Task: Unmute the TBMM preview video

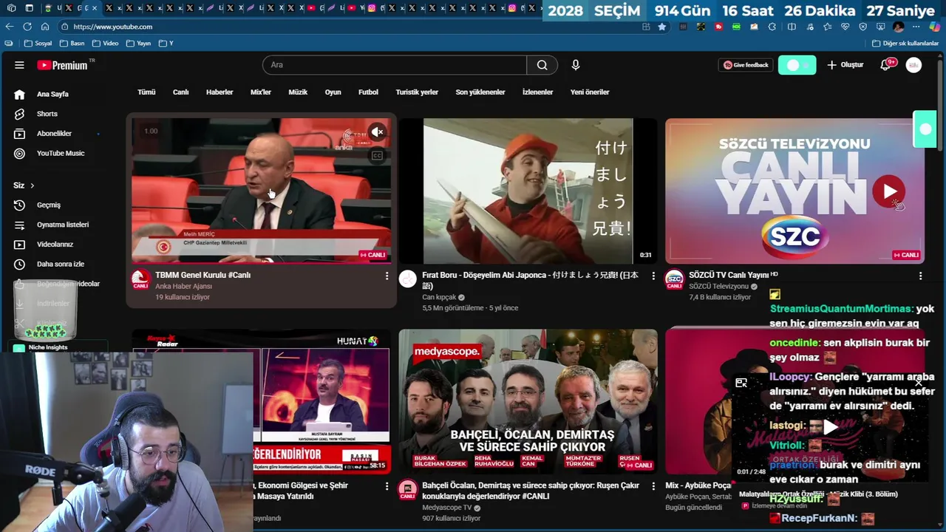Action: [377, 132]
